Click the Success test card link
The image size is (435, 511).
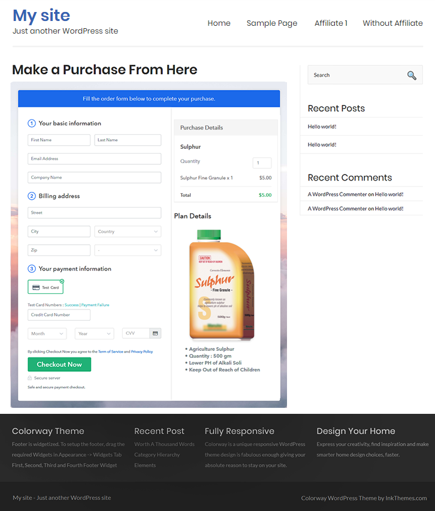pos(72,305)
